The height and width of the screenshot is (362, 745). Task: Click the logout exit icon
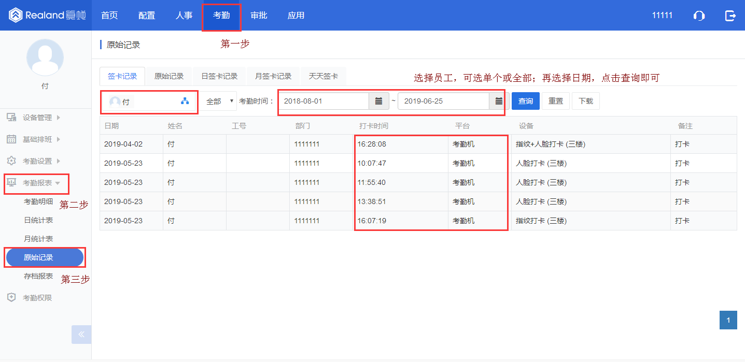(x=730, y=16)
